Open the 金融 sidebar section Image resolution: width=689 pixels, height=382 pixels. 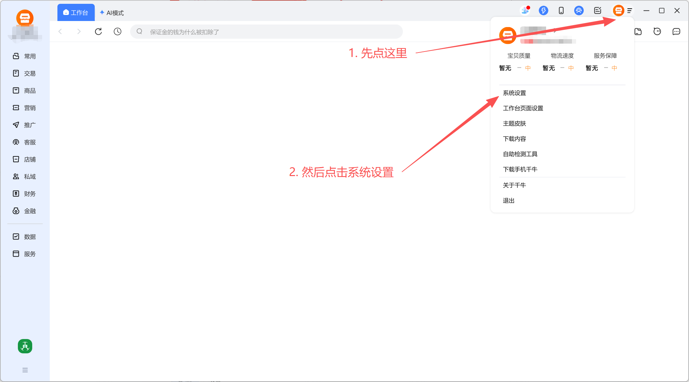pyautogui.click(x=25, y=211)
